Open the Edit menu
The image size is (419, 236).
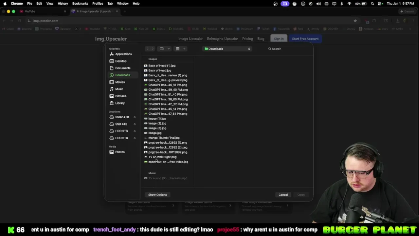point(39,4)
